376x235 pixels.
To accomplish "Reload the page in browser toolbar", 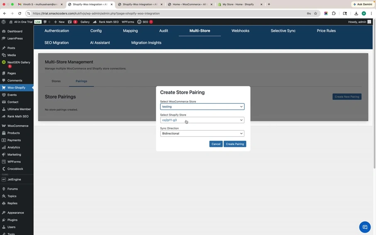I will 20,13.
